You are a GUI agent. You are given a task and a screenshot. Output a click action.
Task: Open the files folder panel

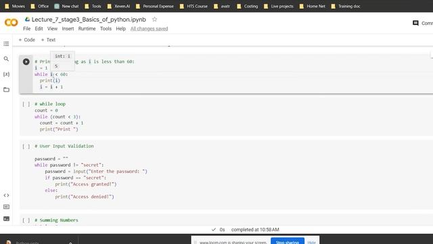click(6, 89)
